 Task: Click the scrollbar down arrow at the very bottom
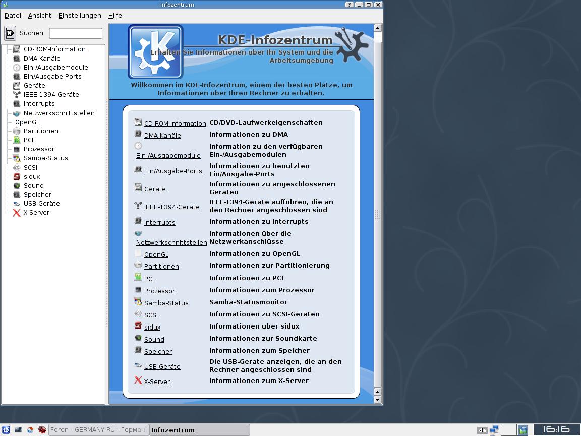(377, 400)
